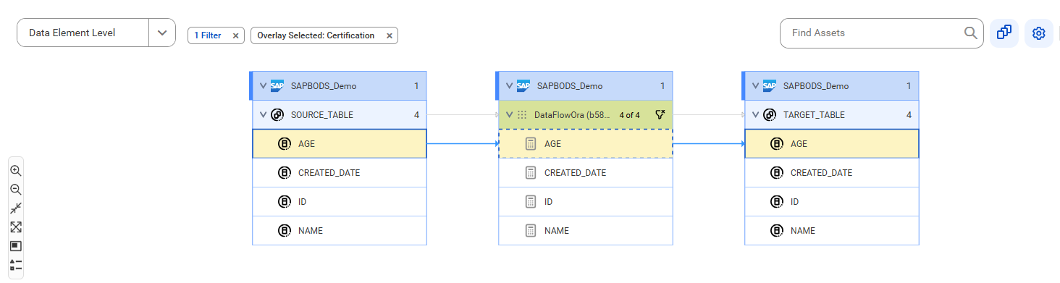The image size is (1060, 283).
Task: Click the filter icon on DataFlowOra row
Action: (660, 114)
